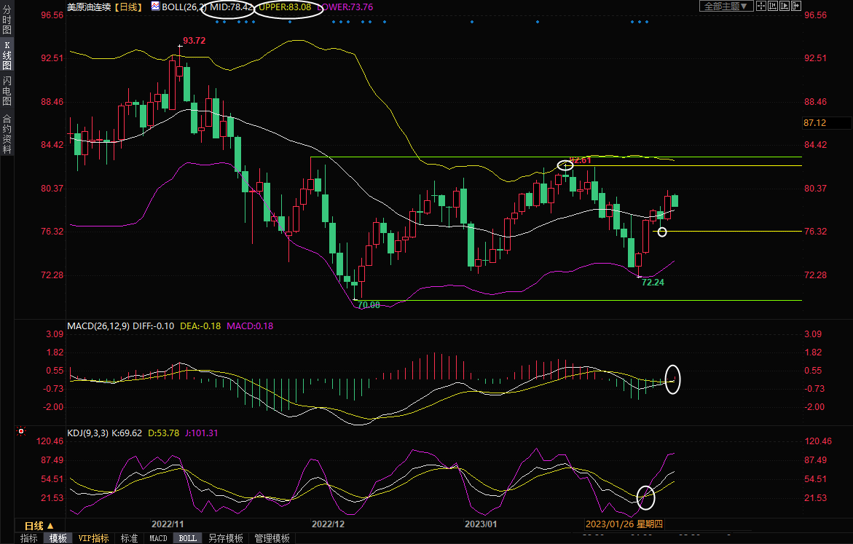Click the 管理模板 button
853x544 pixels.
pos(272,538)
